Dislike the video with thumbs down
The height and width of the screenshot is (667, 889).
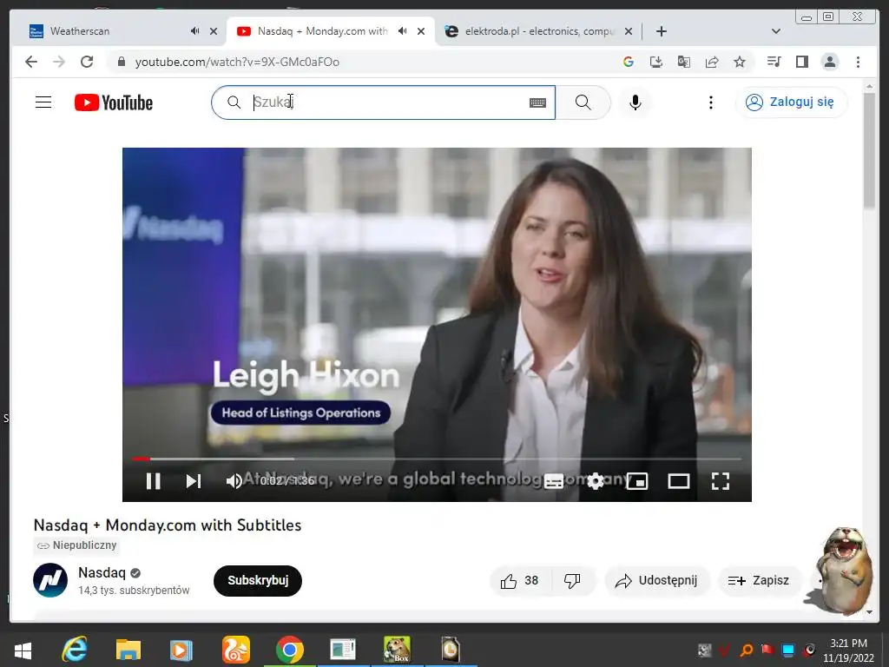point(572,580)
